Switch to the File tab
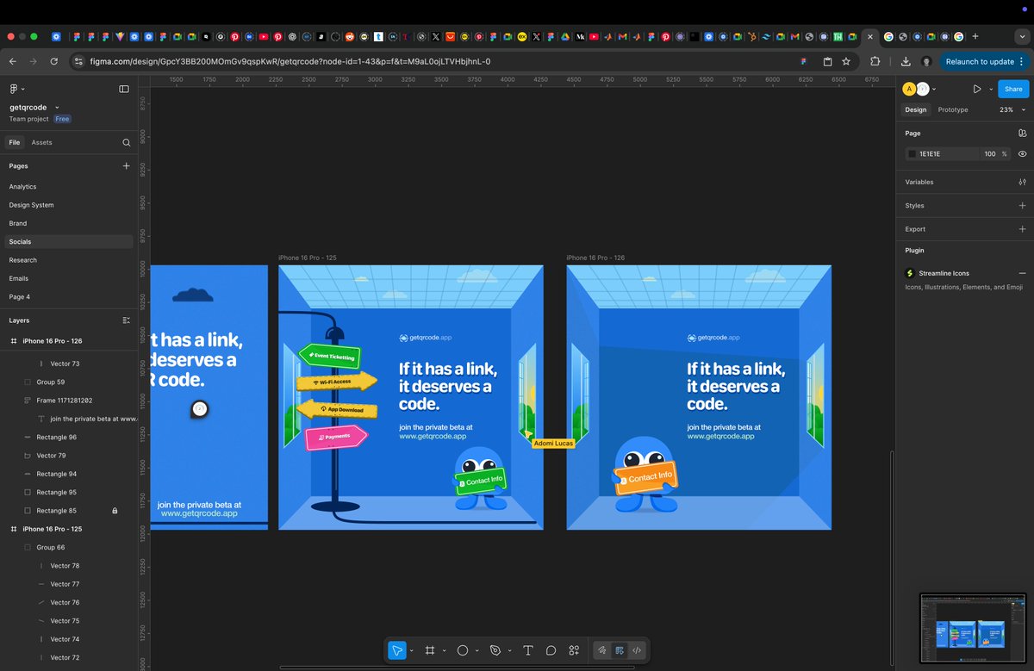 (15, 142)
